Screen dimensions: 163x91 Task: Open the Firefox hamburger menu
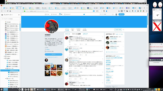(x=147, y=11)
